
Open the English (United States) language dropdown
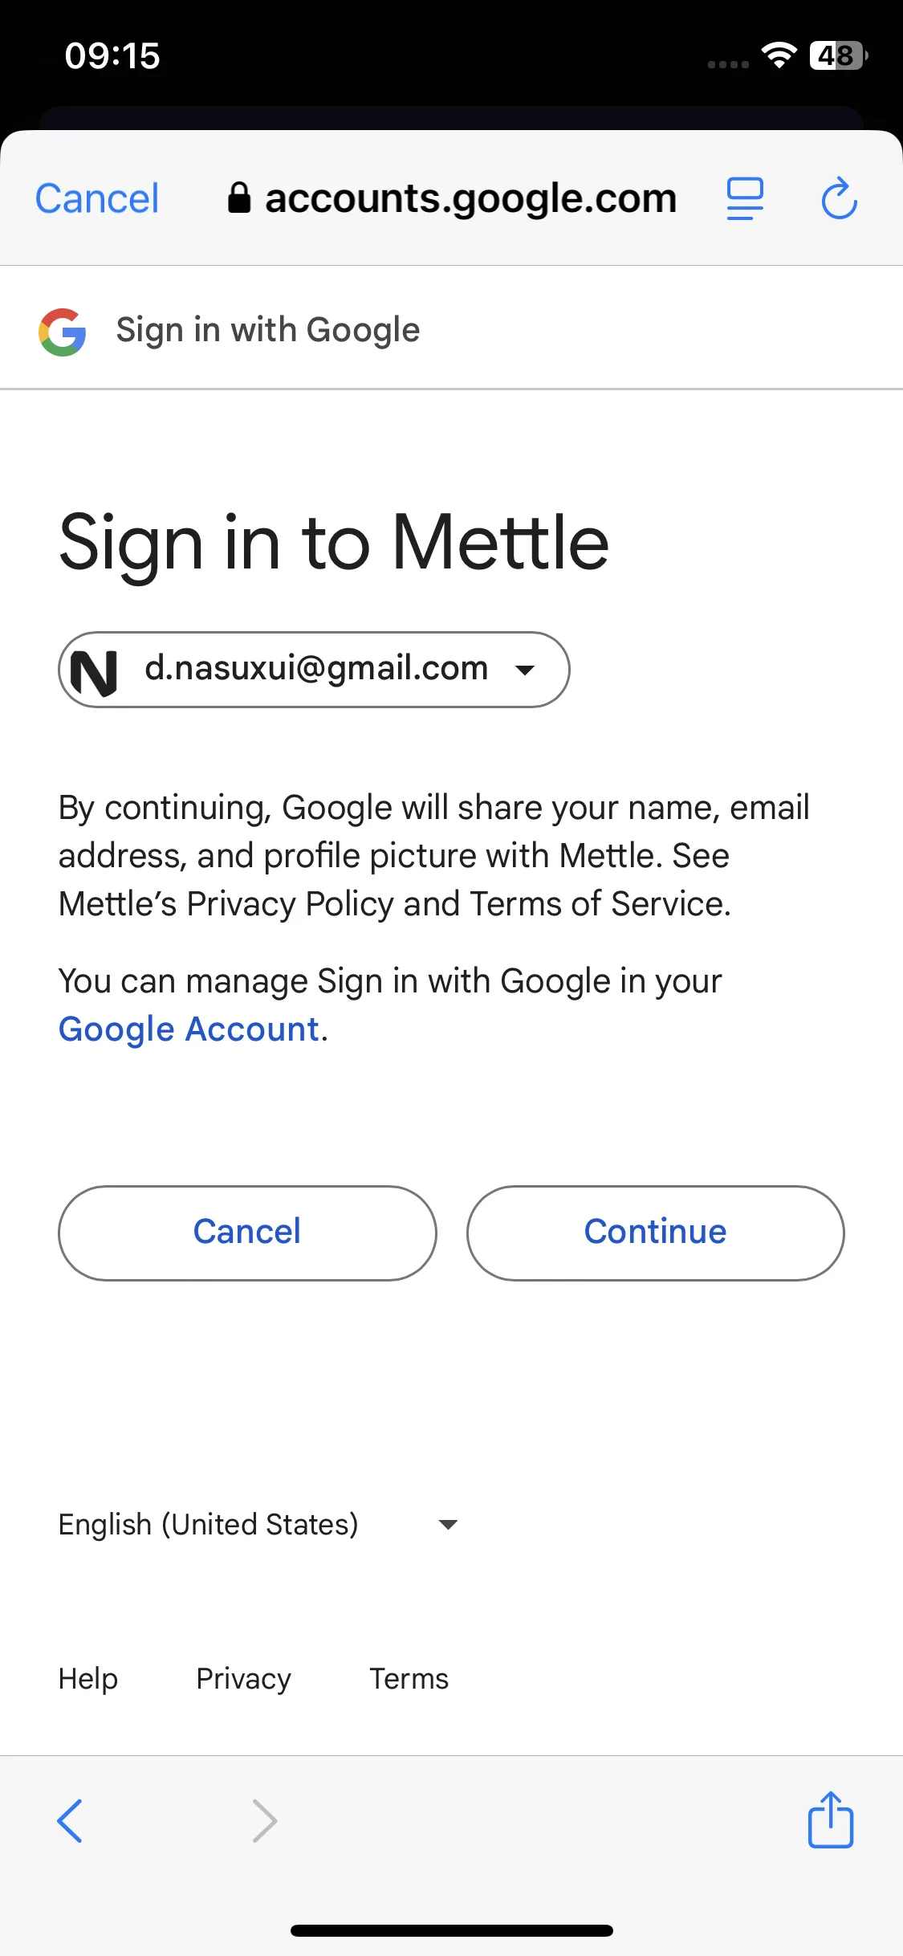click(x=258, y=1524)
